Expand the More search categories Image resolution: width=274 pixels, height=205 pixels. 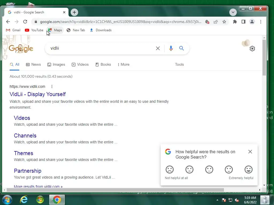(124, 65)
